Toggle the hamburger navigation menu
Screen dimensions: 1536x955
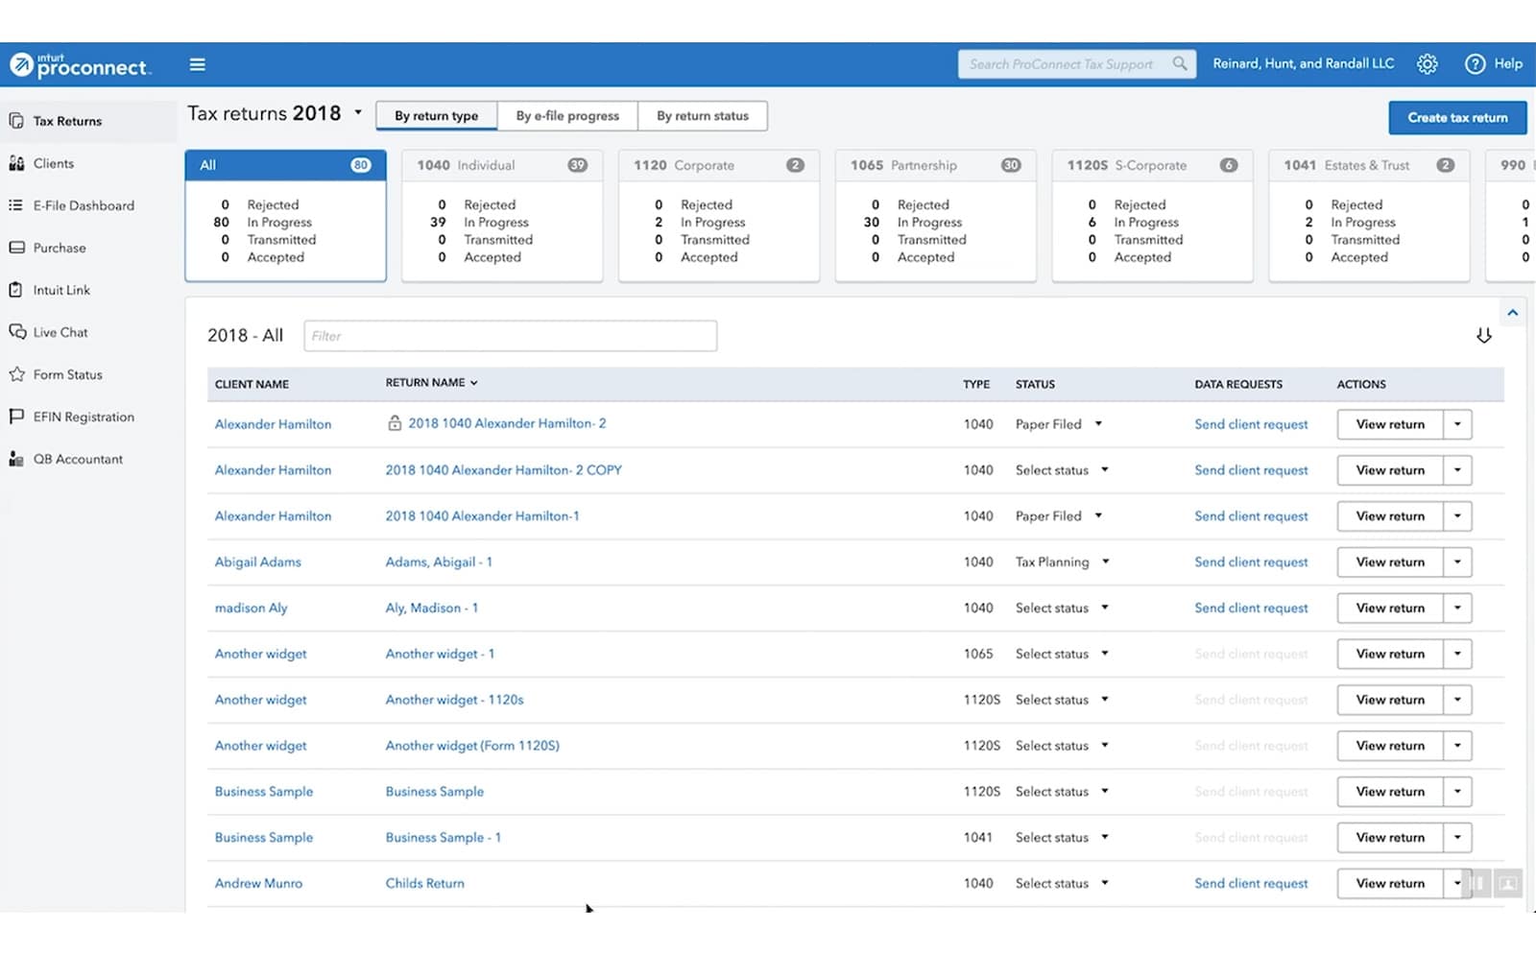[197, 64]
